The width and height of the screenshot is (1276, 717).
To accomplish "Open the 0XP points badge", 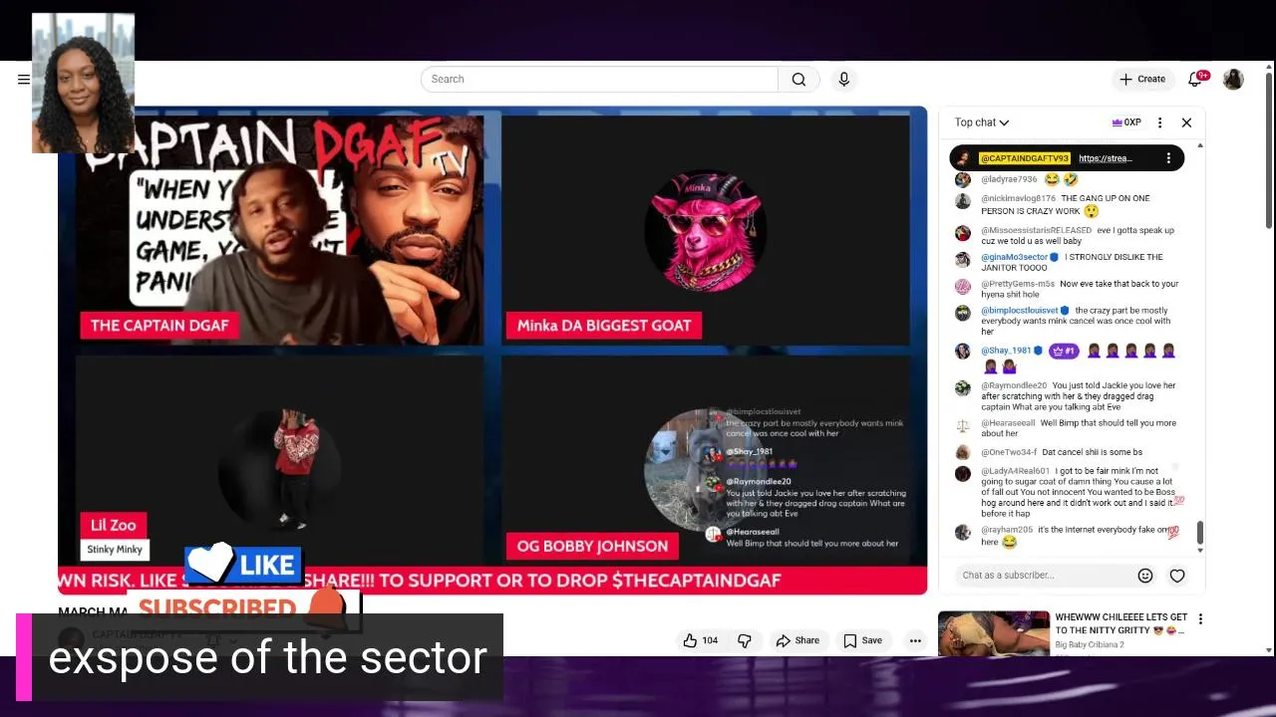I will point(1126,122).
